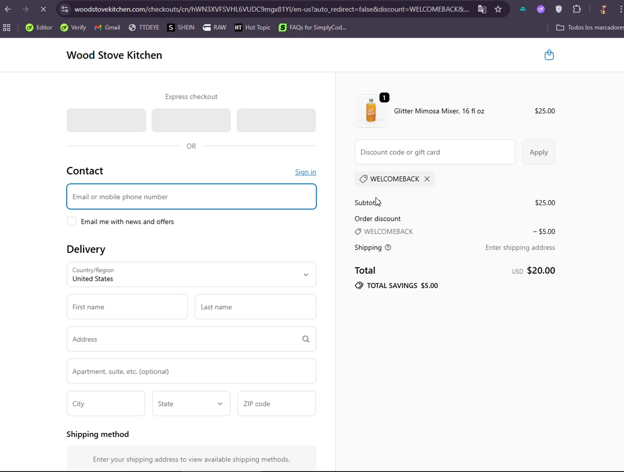This screenshot has height=472, width=624.
Task: Focus the Last name field
Action: [255, 307]
